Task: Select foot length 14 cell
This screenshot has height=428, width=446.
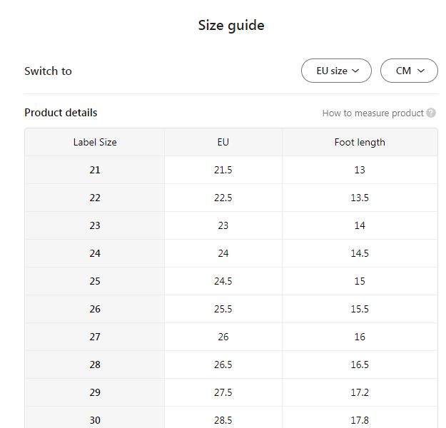Action: click(x=360, y=225)
